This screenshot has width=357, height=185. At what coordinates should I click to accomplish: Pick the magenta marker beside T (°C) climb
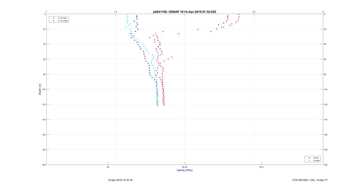pos(54,21)
